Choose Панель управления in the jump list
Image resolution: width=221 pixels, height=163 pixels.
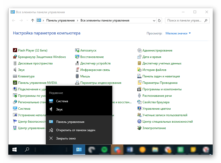[79, 122]
